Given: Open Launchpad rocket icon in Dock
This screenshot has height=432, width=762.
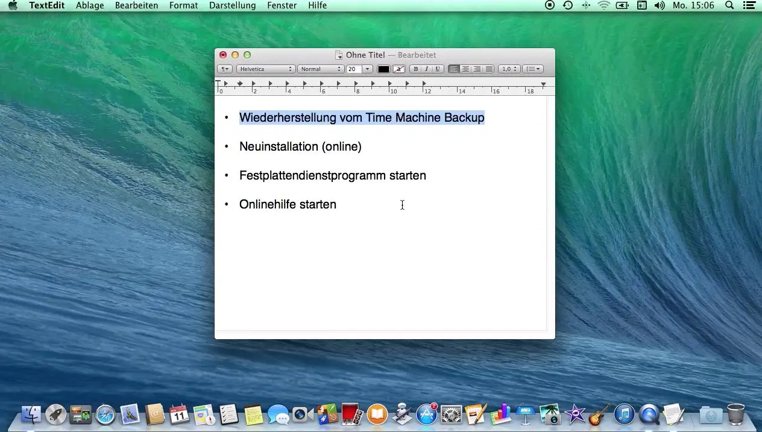Looking at the screenshot, I should [x=56, y=414].
